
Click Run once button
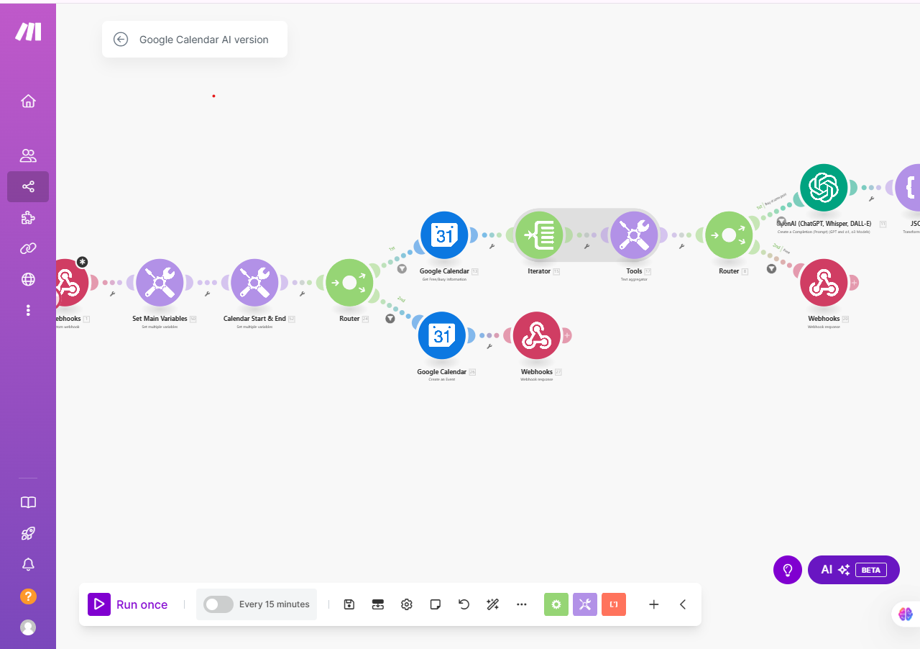point(128,604)
